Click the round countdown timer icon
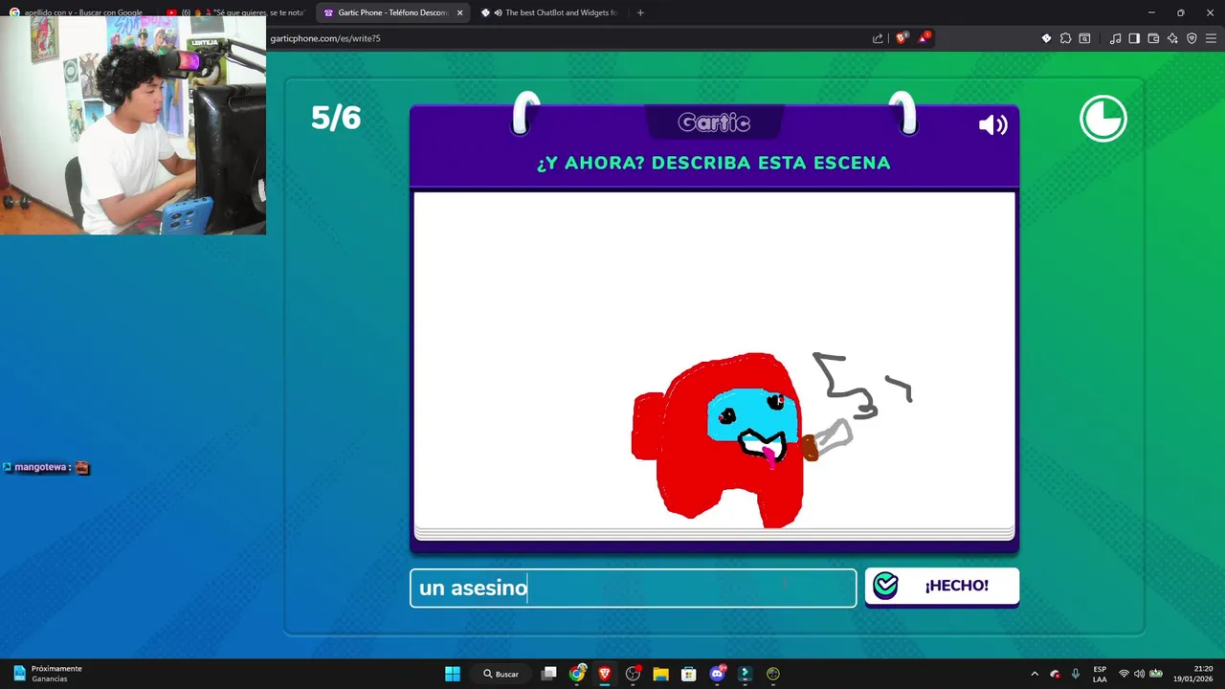Viewport: 1225px width, 689px height. [1103, 119]
